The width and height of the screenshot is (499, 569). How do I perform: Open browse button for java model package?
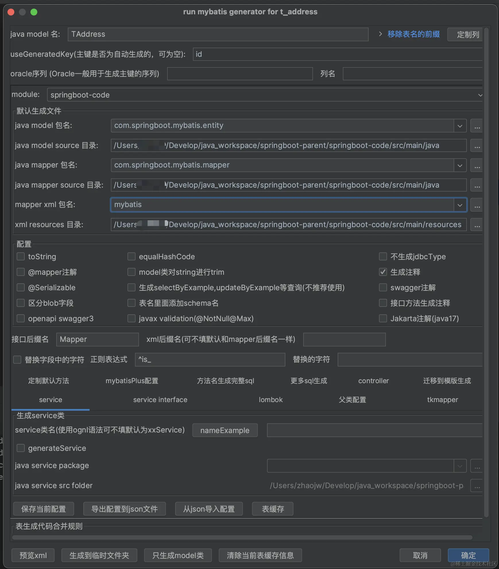(x=477, y=126)
